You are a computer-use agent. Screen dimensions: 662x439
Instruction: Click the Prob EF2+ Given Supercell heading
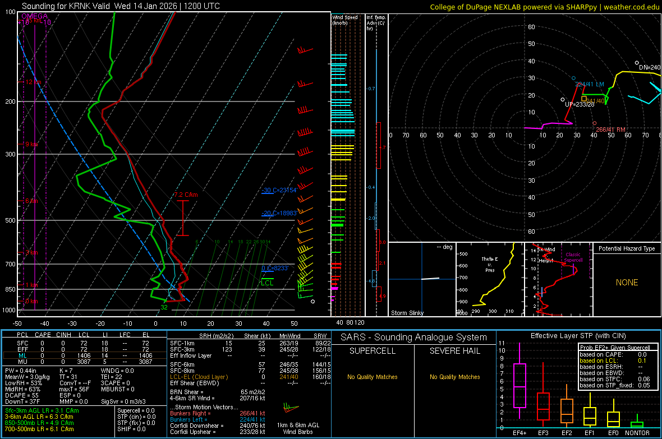615,348
